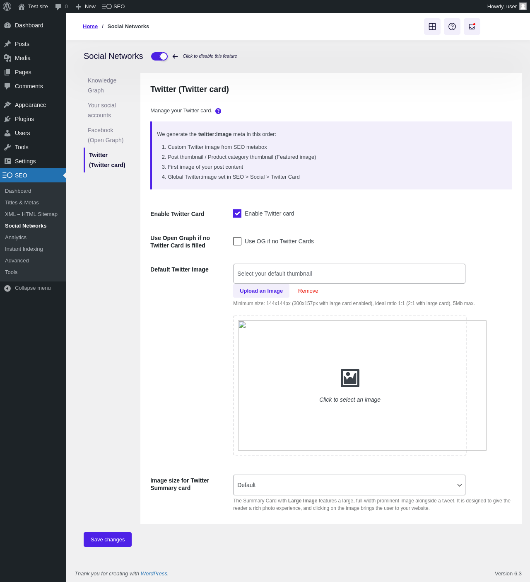Open Titles & Metas submenu item

tap(22, 203)
